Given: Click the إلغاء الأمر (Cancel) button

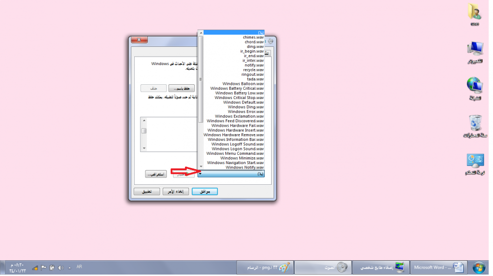Looking at the screenshot, I should tap(176, 192).
